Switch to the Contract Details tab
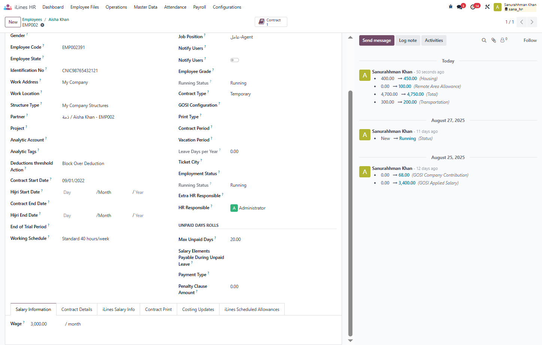This screenshot has width=542, height=345. 77,309
